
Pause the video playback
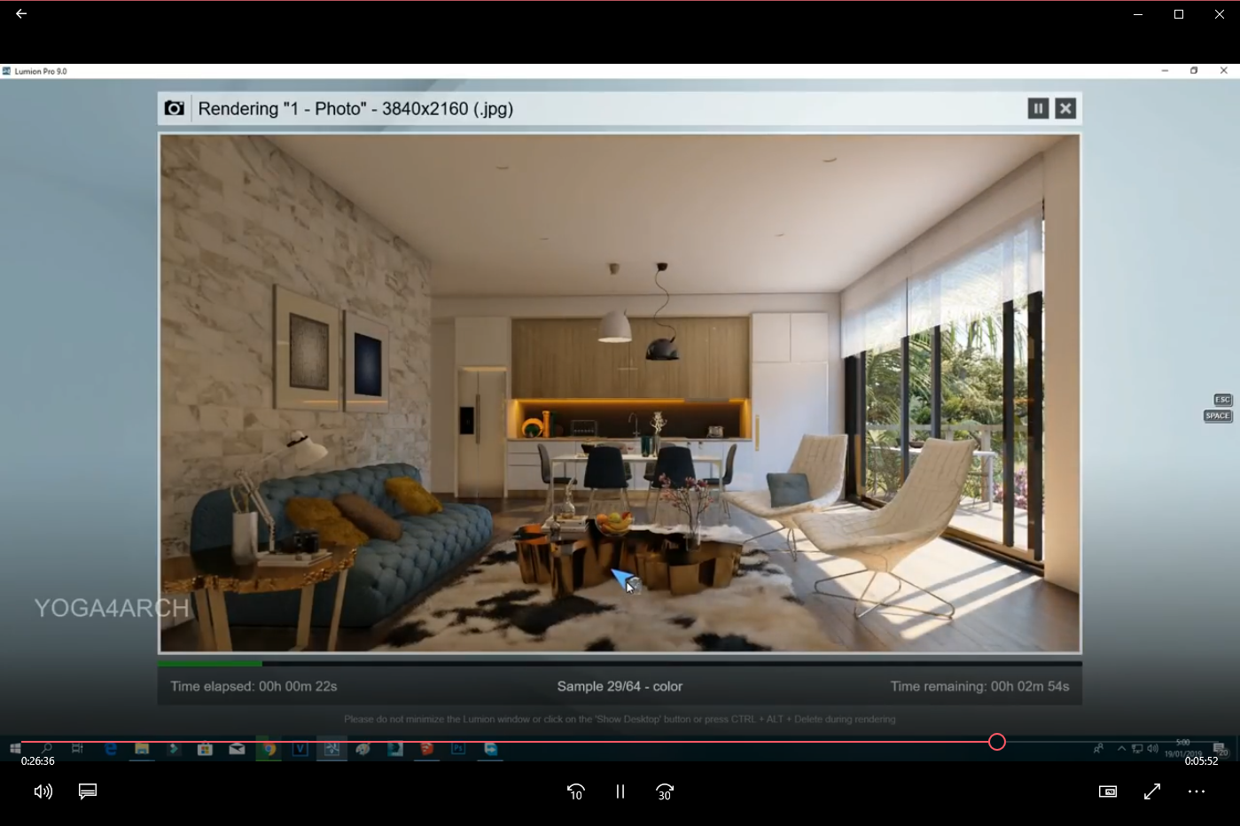620,791
